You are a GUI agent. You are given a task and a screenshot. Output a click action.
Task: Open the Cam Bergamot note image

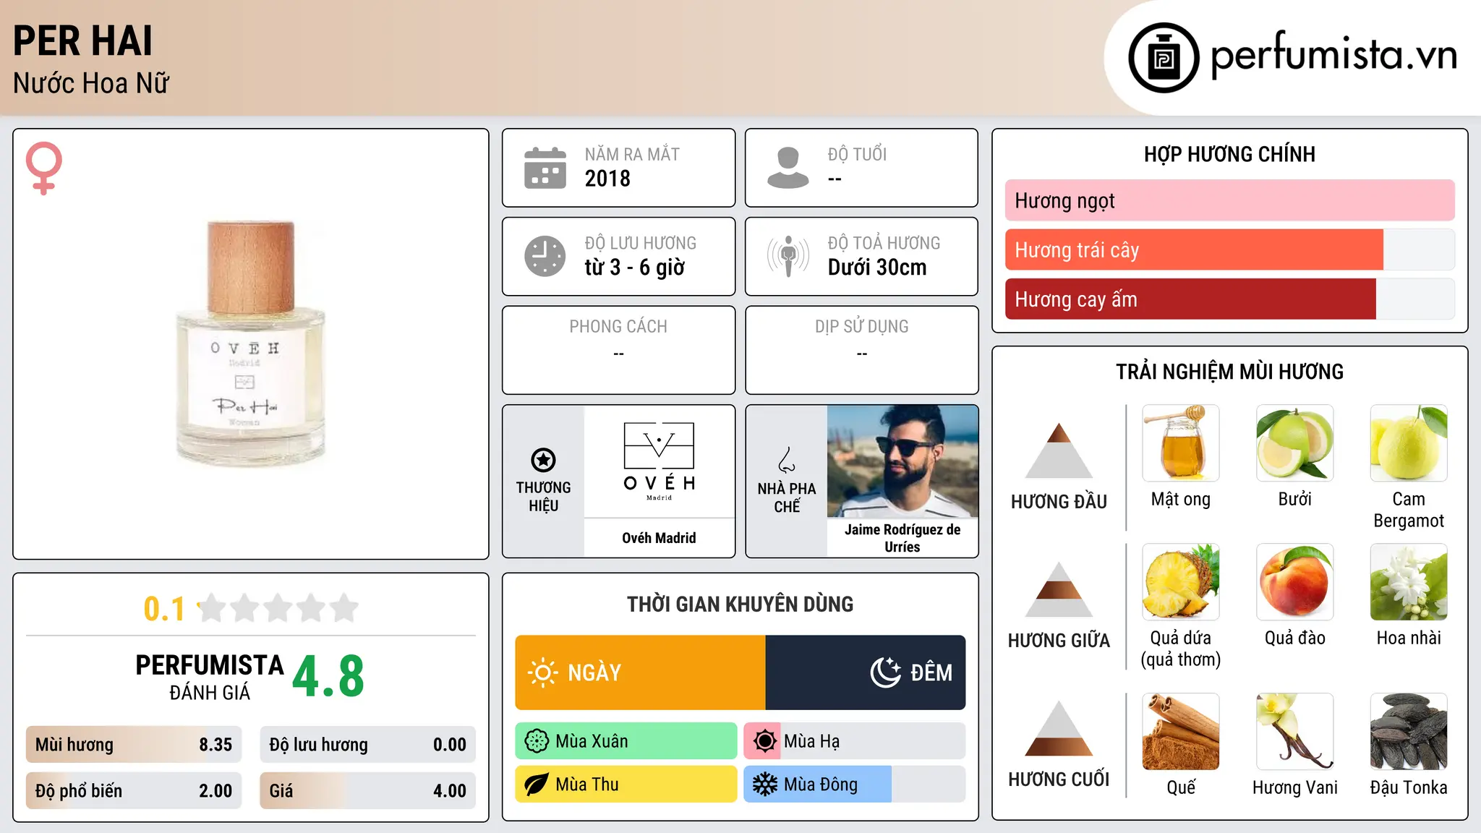click(1409, 443)
